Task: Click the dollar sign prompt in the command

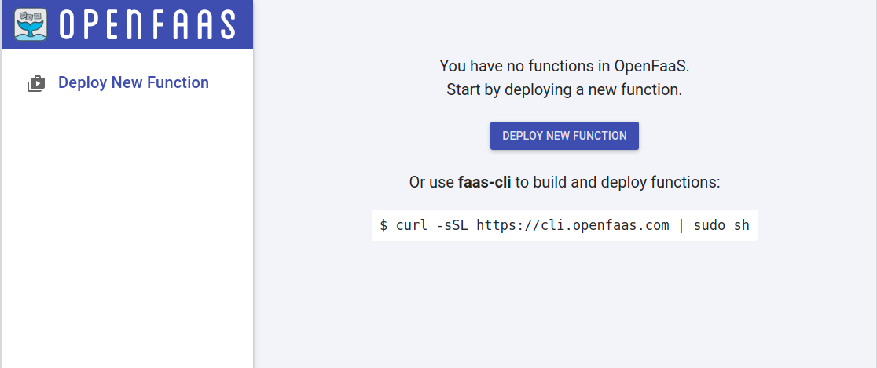Action: coord(383,225)
